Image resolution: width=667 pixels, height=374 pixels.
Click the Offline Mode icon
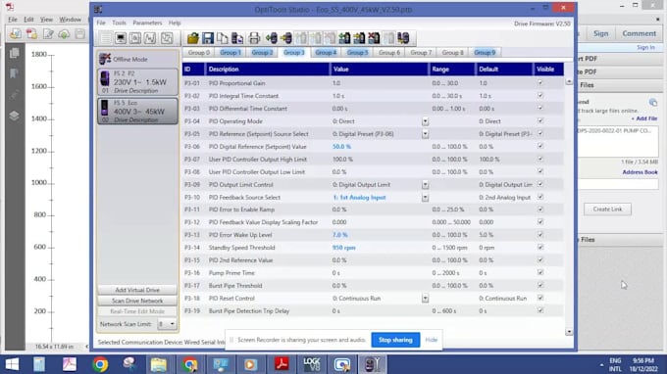pyautogui.click(x=105, y=59)
